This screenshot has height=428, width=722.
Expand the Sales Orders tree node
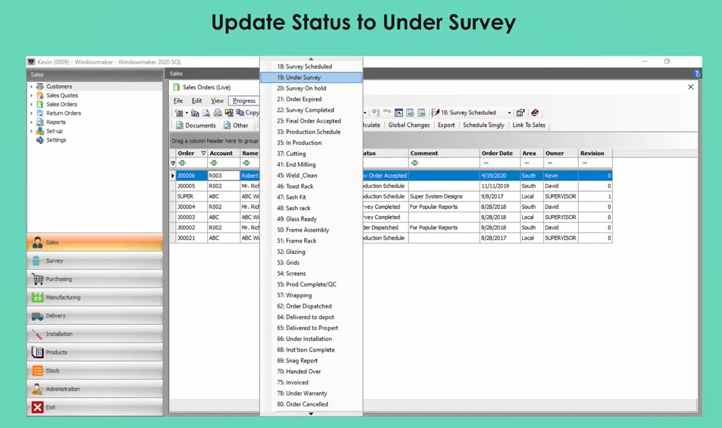[x=32, y=104]
